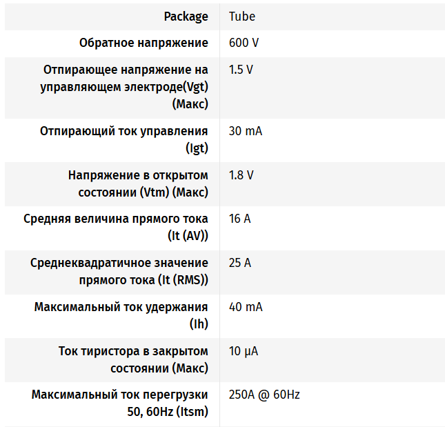Click the Ток тиристора в закрытом состоянии label
Image resolution: width=445 pixels, height=427 pixels.
pos(132,359)
